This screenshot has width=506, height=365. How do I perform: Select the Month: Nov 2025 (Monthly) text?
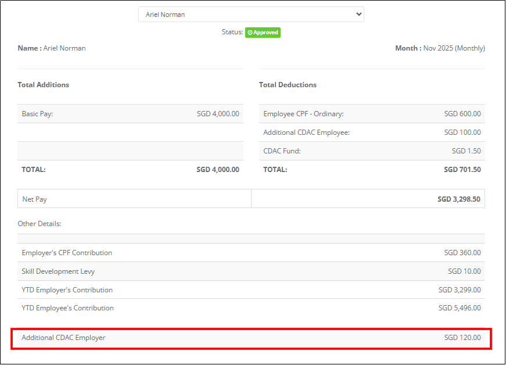point(440,48)
